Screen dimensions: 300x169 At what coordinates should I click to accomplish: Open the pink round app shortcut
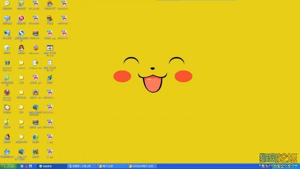pyautogui.click(x=21, y=18)
